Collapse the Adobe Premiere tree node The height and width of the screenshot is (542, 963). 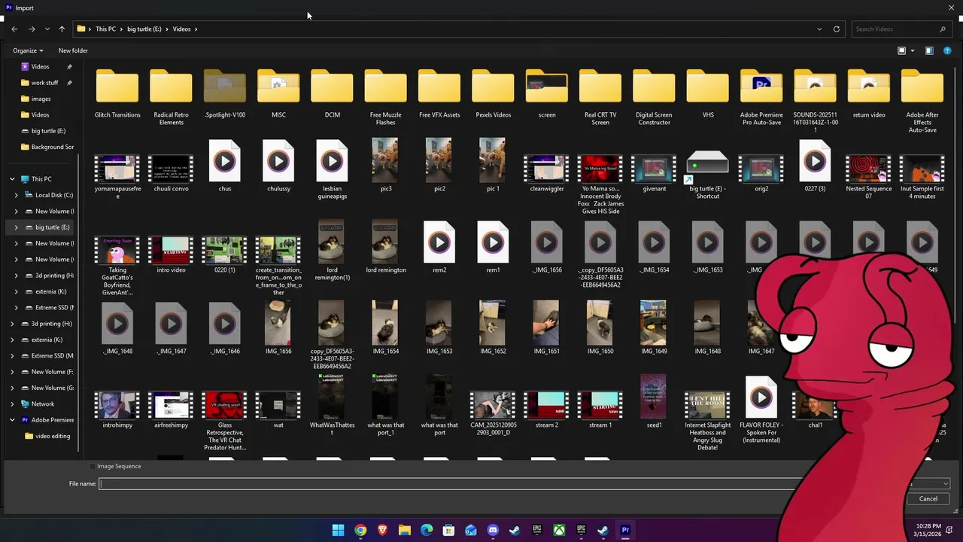12,420
